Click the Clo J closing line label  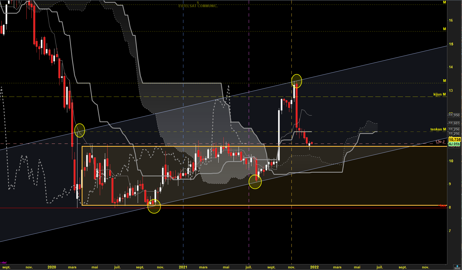click(x=440, y=141)
